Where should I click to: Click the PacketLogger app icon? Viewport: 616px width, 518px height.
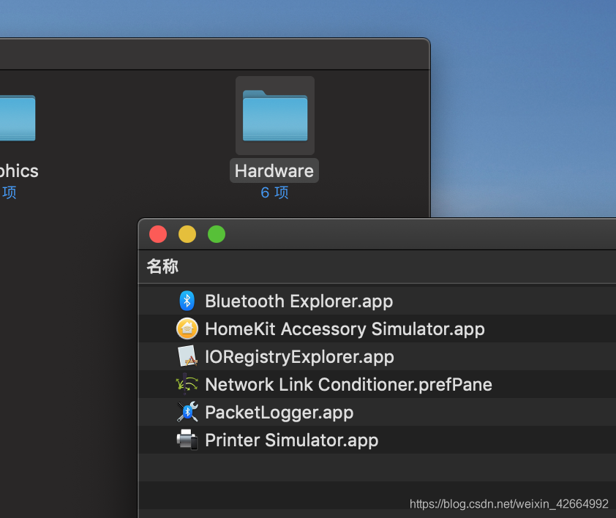click(187, 412)
